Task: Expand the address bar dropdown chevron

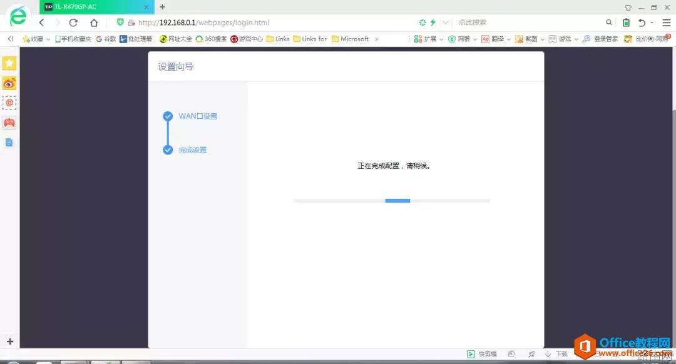Action: [x=446, y=22]
